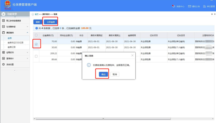
Task: Click the 滞纳金金额(元) column header
Action: (66, 35)
